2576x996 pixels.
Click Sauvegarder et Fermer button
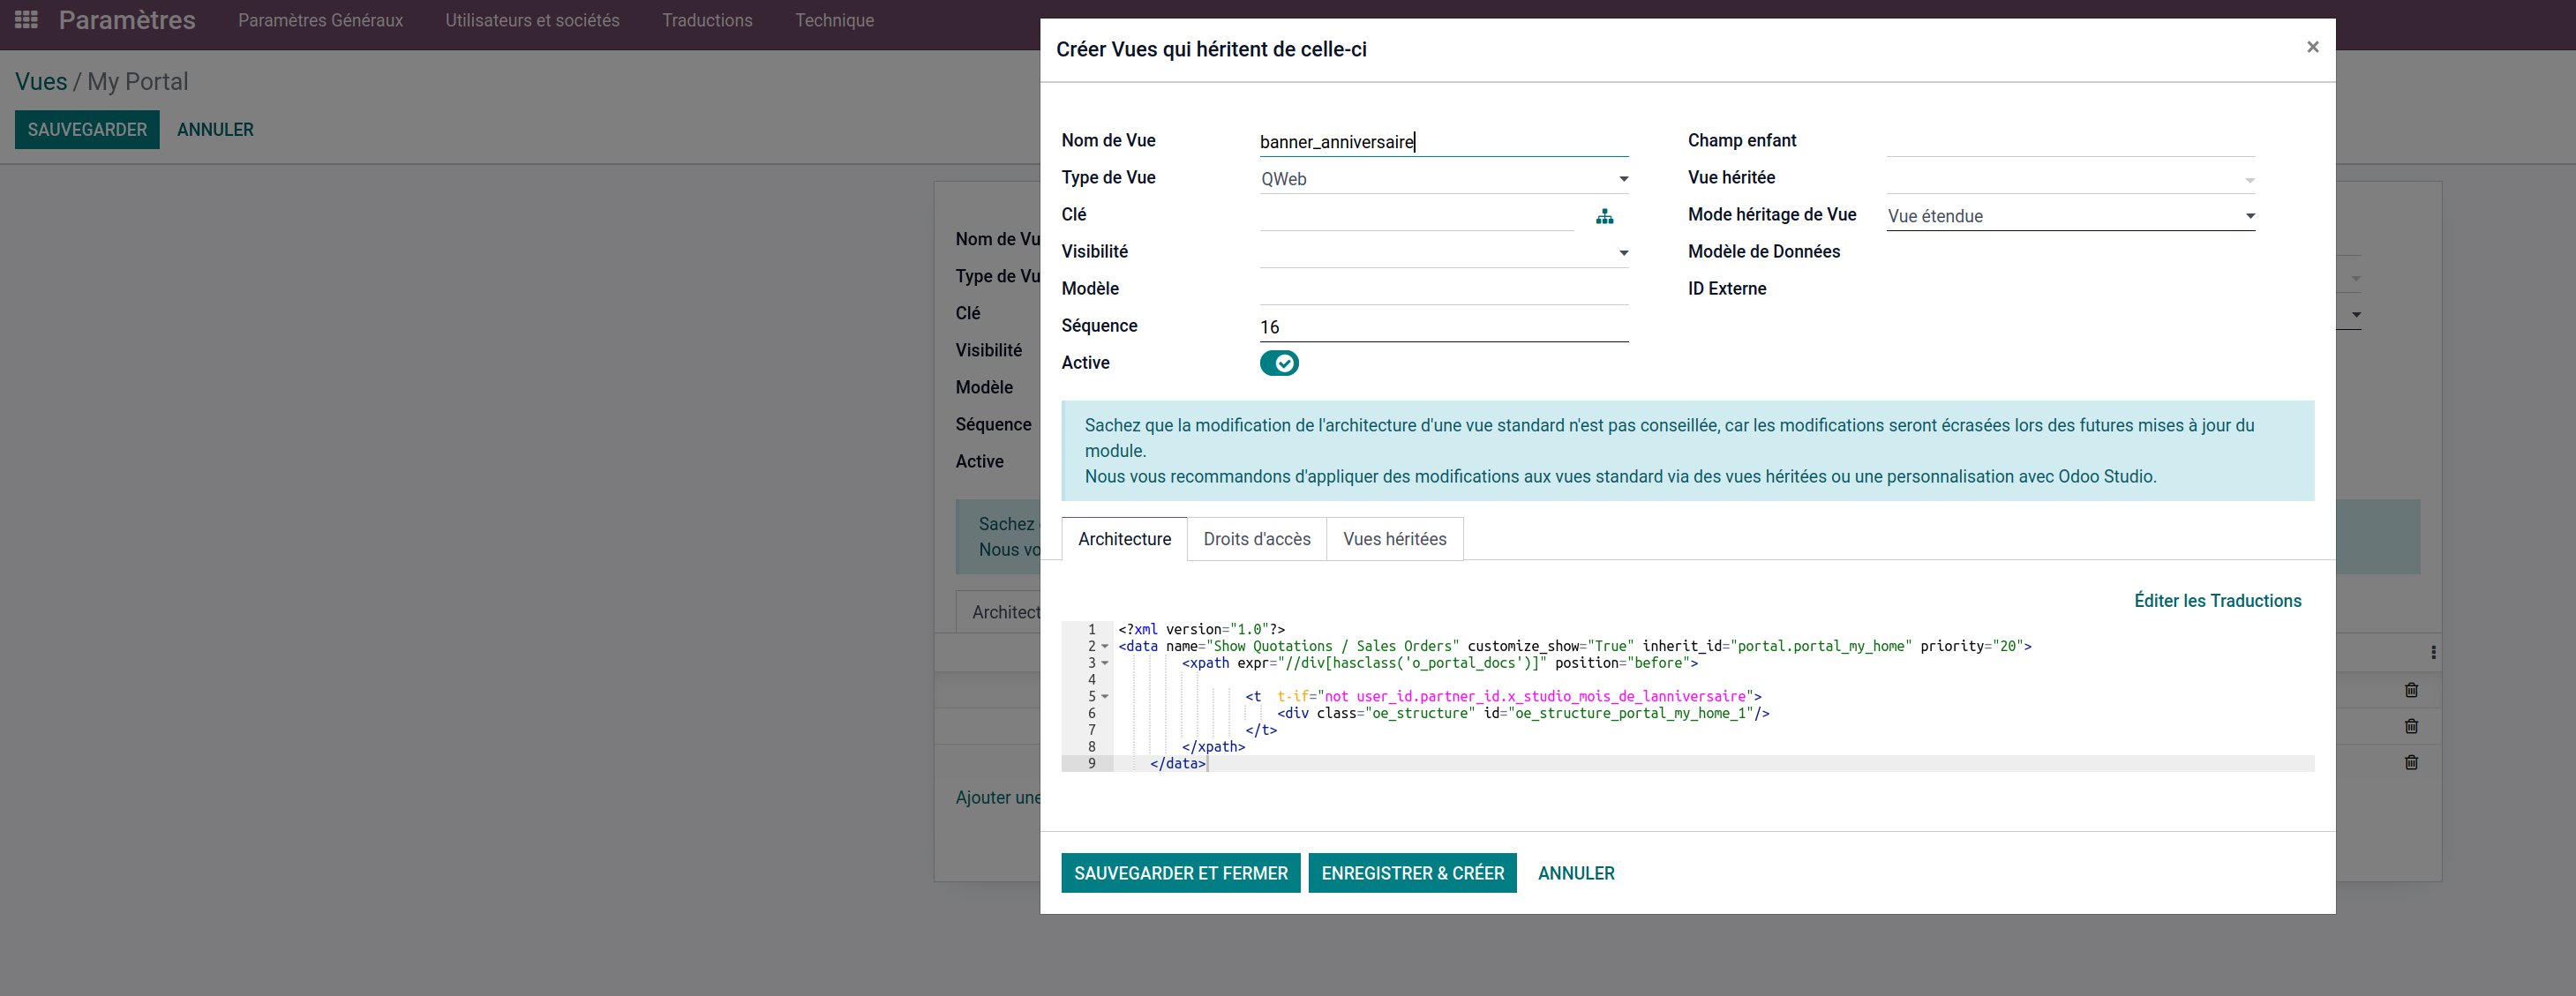(x=1180, y=873)
